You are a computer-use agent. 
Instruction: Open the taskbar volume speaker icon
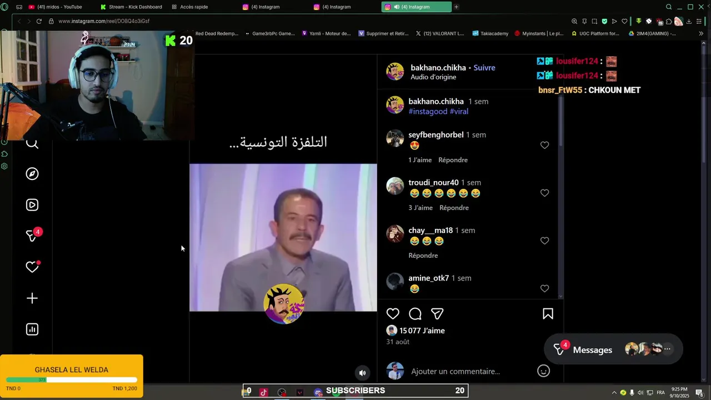pyautogui.click(x=640, y=393)
